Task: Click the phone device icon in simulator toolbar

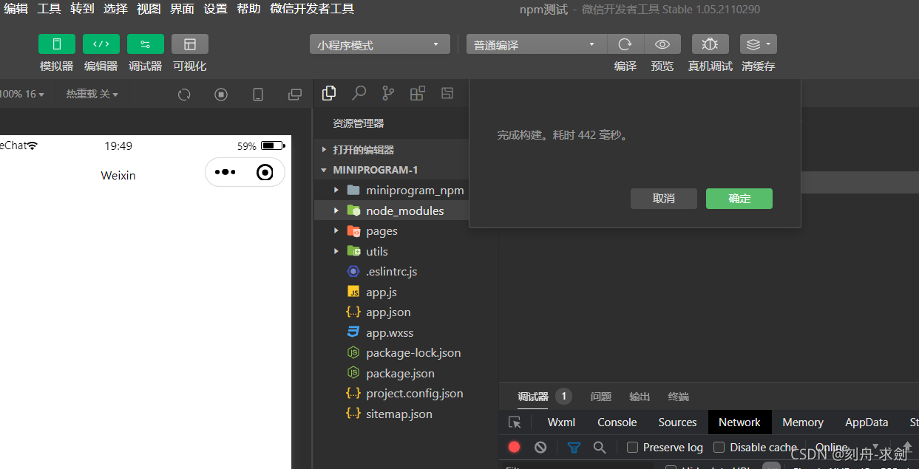Action: coord(258,95)
